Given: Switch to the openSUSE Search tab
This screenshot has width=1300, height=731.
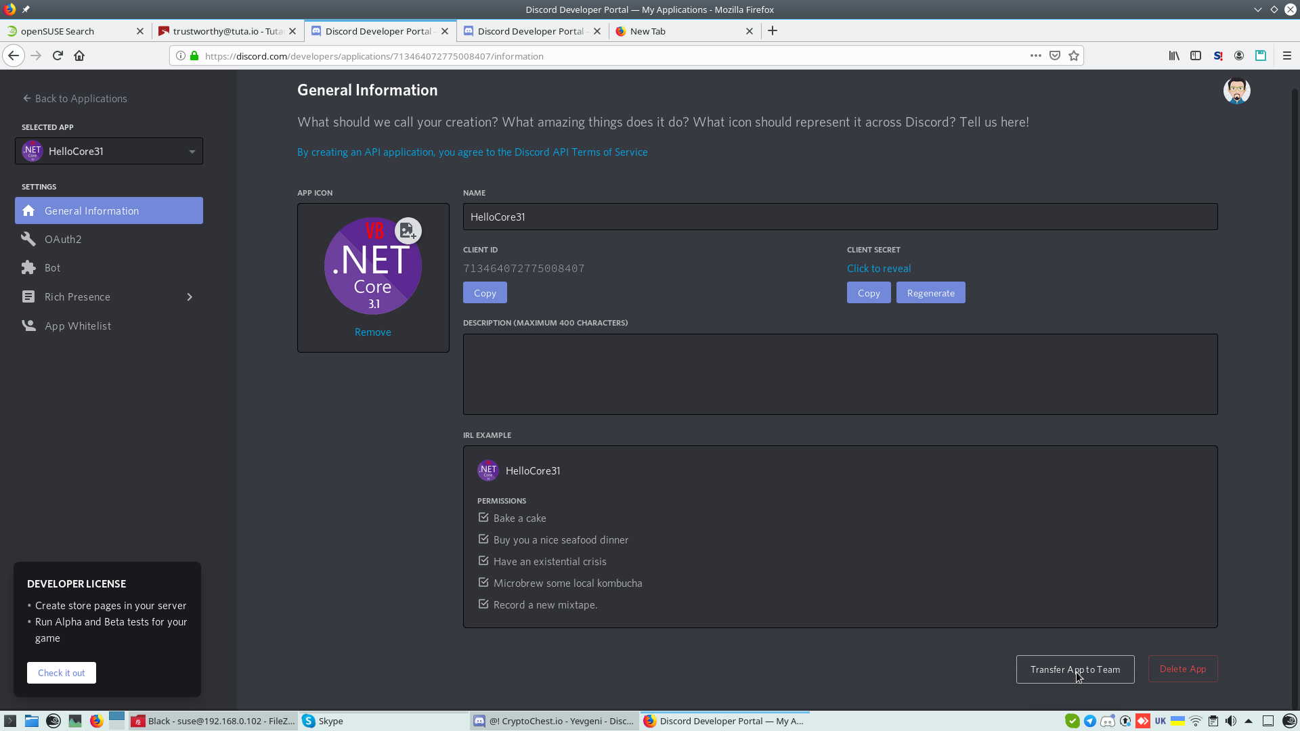Looking at the screenshot, I should point(68,31).
